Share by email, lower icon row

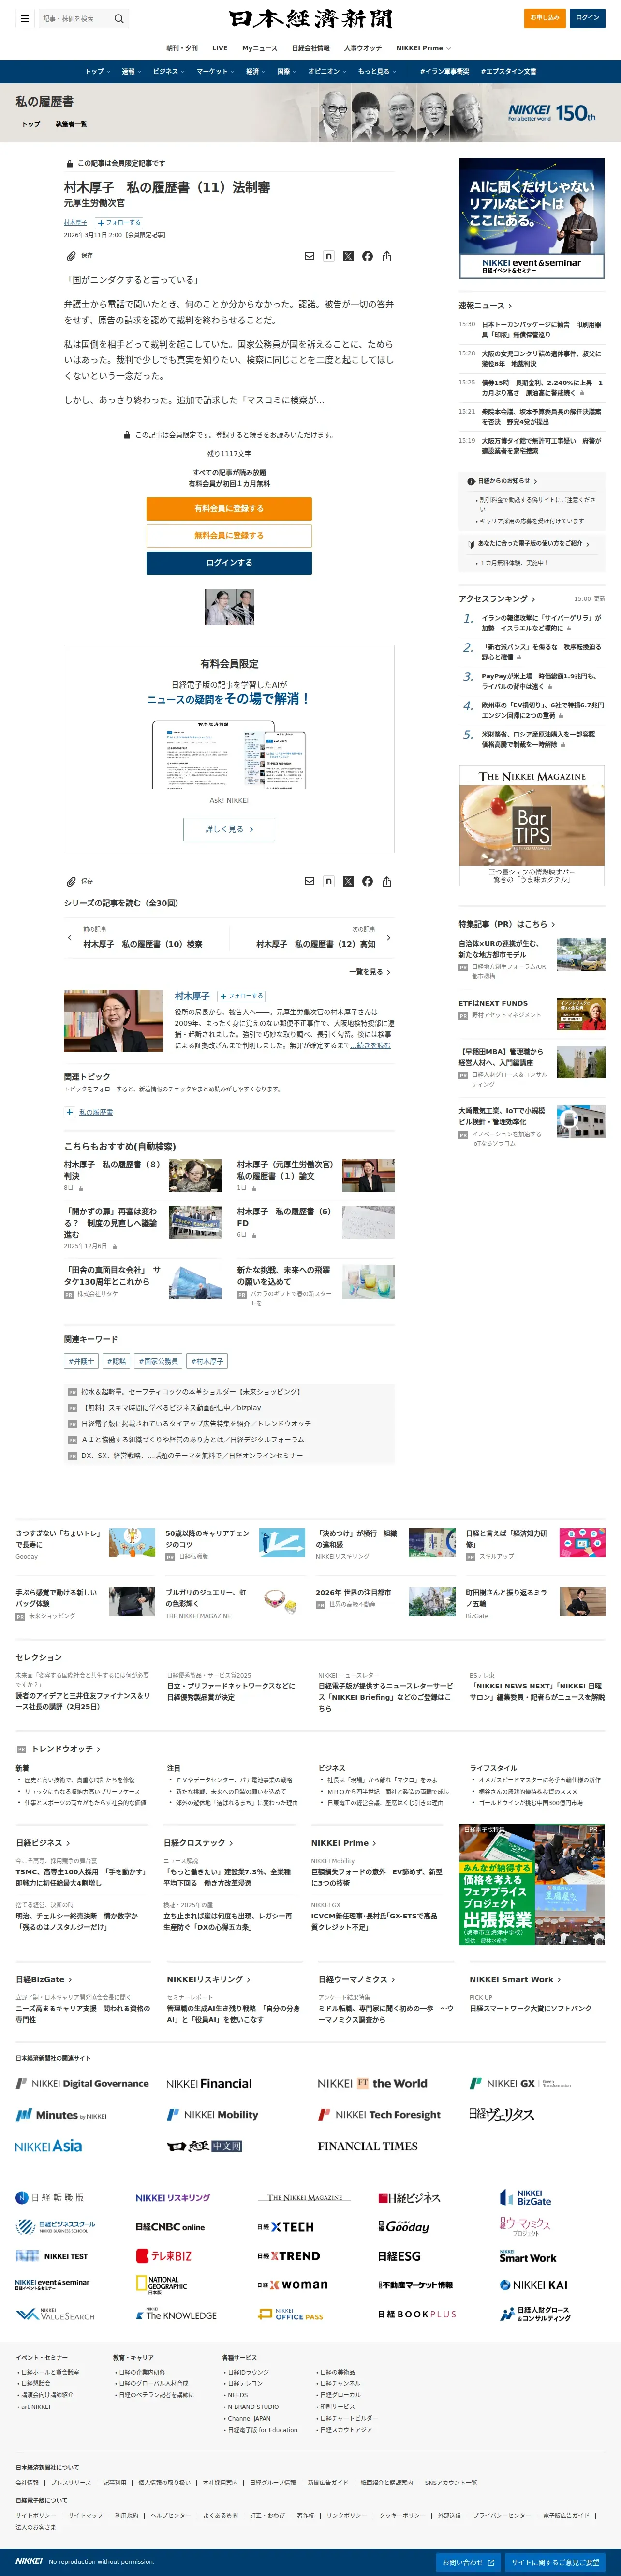309,881
